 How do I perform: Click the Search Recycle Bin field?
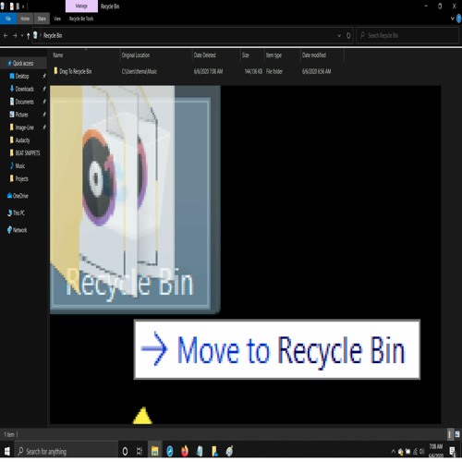pos(407,36)
